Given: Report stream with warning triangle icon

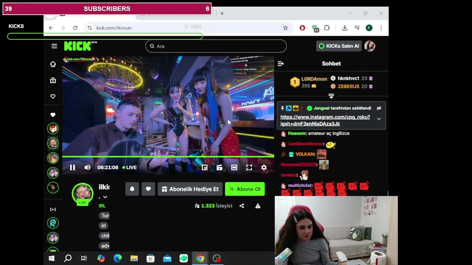Looking at the screenshot, I should point(258,206).
